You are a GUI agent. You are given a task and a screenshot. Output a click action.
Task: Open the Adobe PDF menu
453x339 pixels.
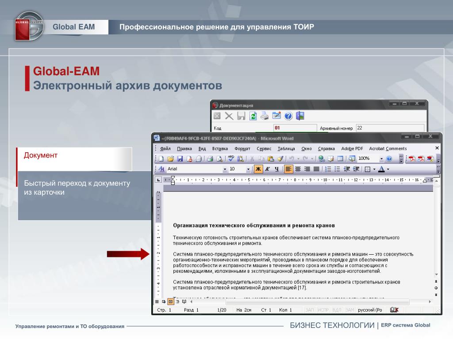coord(352,148)
